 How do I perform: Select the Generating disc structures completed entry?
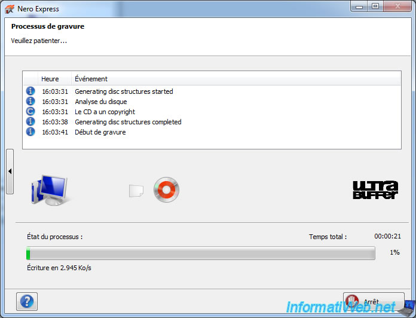(x=128, y=122)
